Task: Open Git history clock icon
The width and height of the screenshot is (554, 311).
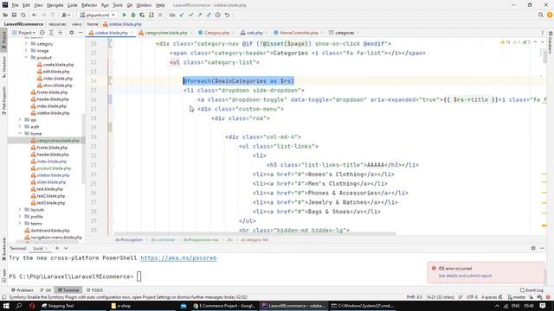Action: [x=217, y=16]
